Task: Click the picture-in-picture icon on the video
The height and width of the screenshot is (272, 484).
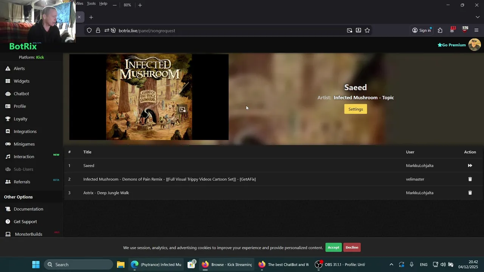Action: click(x=182, y=110)
